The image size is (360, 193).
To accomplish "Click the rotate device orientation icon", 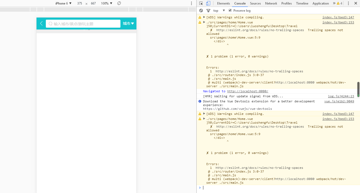I will [x=119, y=3].
